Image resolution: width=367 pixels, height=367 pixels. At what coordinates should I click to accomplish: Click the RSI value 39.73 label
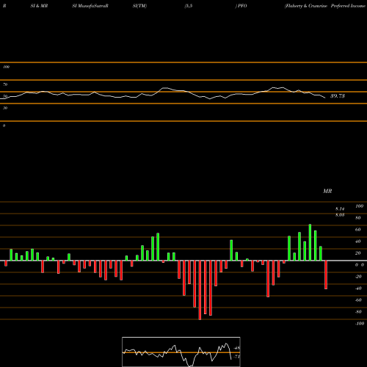click(x=338, y=96)
